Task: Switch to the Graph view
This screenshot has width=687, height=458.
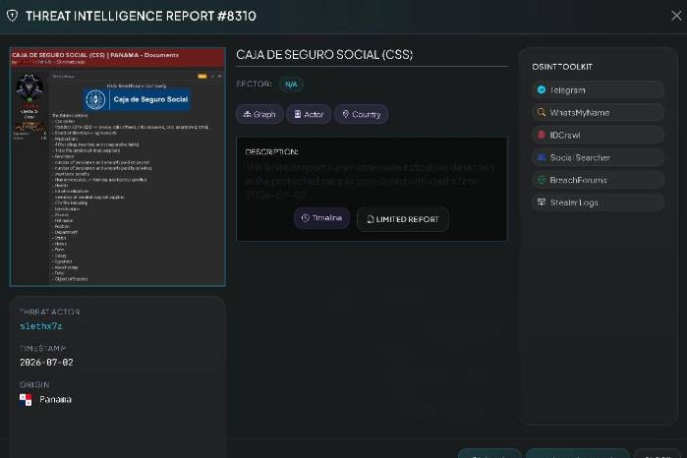Action: (x=259, y=114)
